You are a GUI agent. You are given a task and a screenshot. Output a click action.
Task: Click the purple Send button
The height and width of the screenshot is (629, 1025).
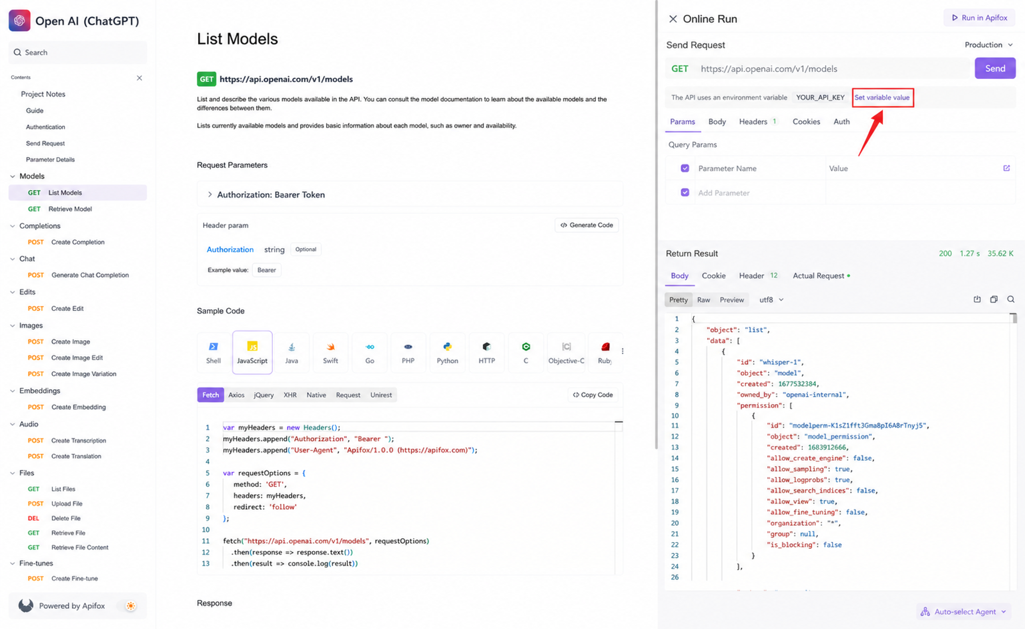coord(995,68)
